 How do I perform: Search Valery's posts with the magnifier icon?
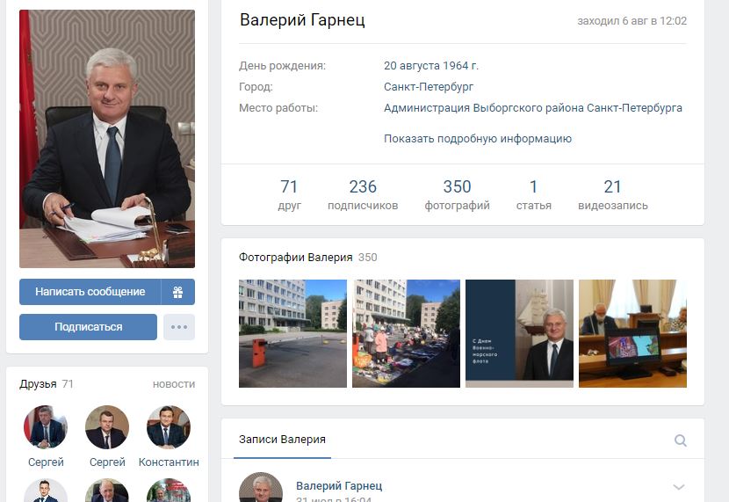pos(680,440)
